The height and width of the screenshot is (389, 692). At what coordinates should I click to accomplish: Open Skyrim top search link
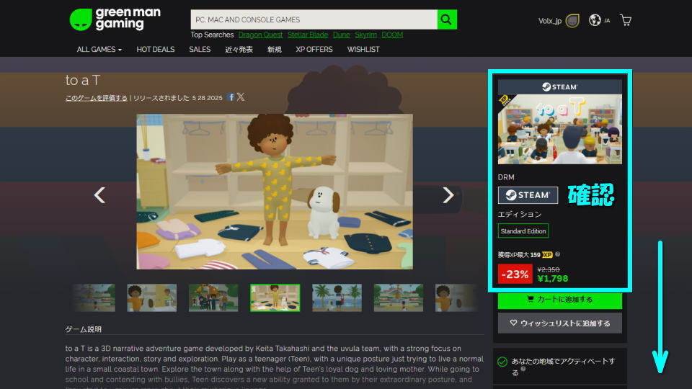point(366,35)
